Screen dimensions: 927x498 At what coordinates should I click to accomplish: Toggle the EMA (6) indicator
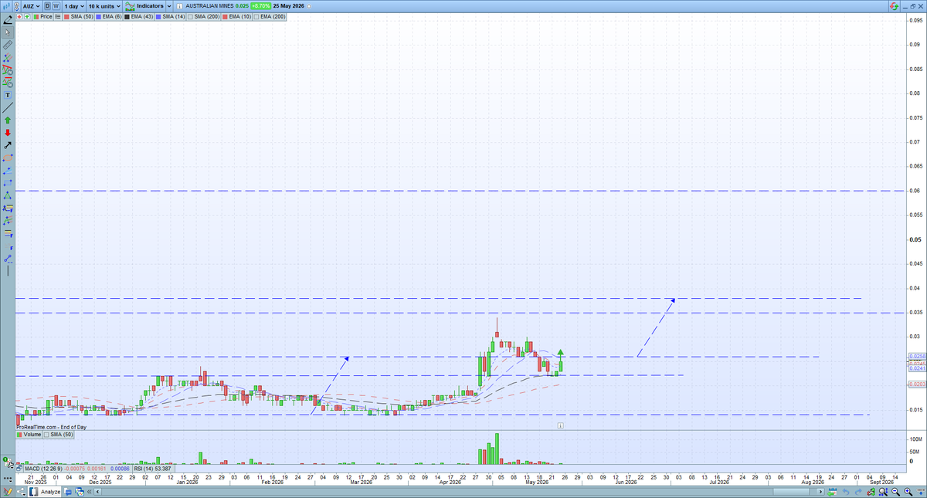108,16
